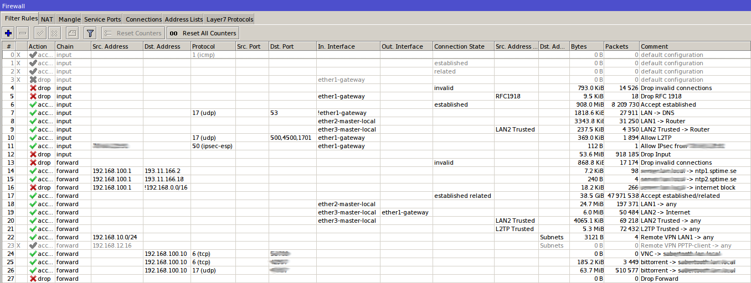Viewport: 751px width, 283px height.
Task: Click accept icon of 'LAN -> DNS' rule
Action: (x=33, y=113)
